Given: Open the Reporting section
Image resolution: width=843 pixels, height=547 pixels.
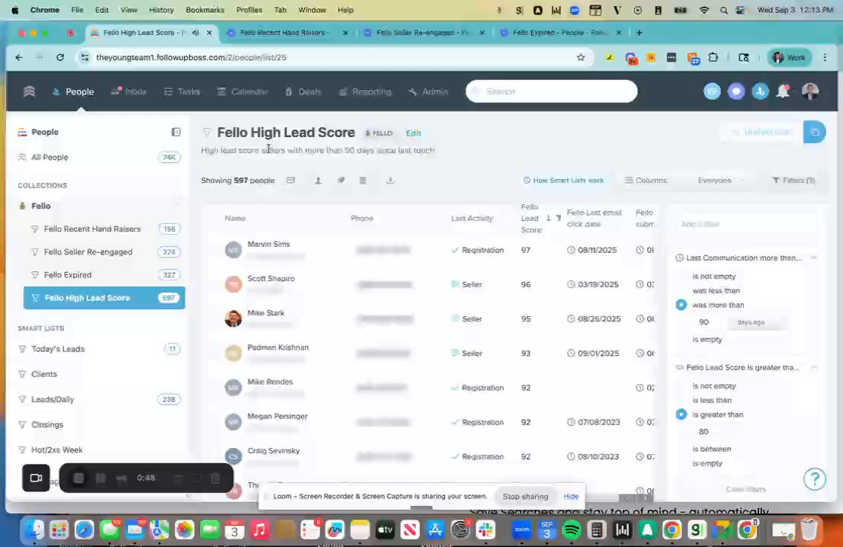Looking at the screenshot, I should (365, 92).
